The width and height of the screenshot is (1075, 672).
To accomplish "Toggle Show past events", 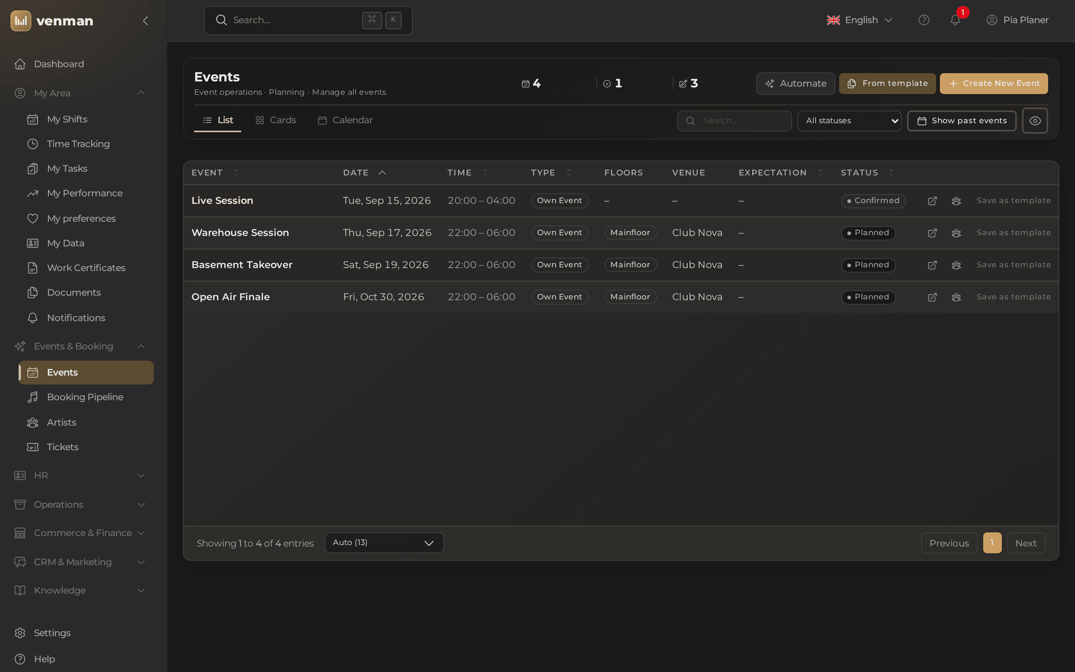I will point(962,121).
